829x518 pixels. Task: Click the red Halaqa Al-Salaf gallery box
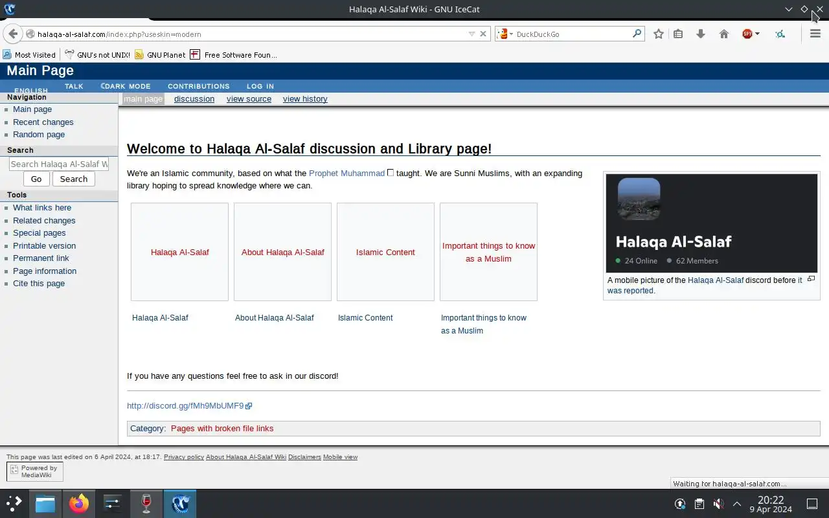pos(179,252)
